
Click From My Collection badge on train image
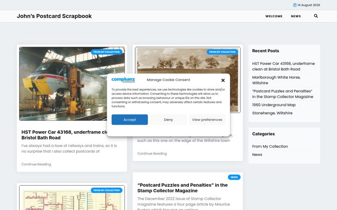tap(106, 52)
